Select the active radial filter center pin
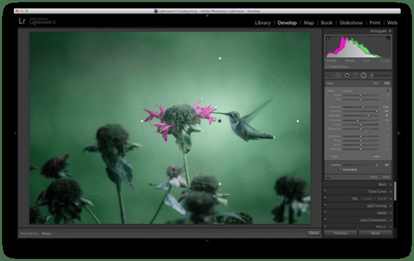 (x=220, y=121)
